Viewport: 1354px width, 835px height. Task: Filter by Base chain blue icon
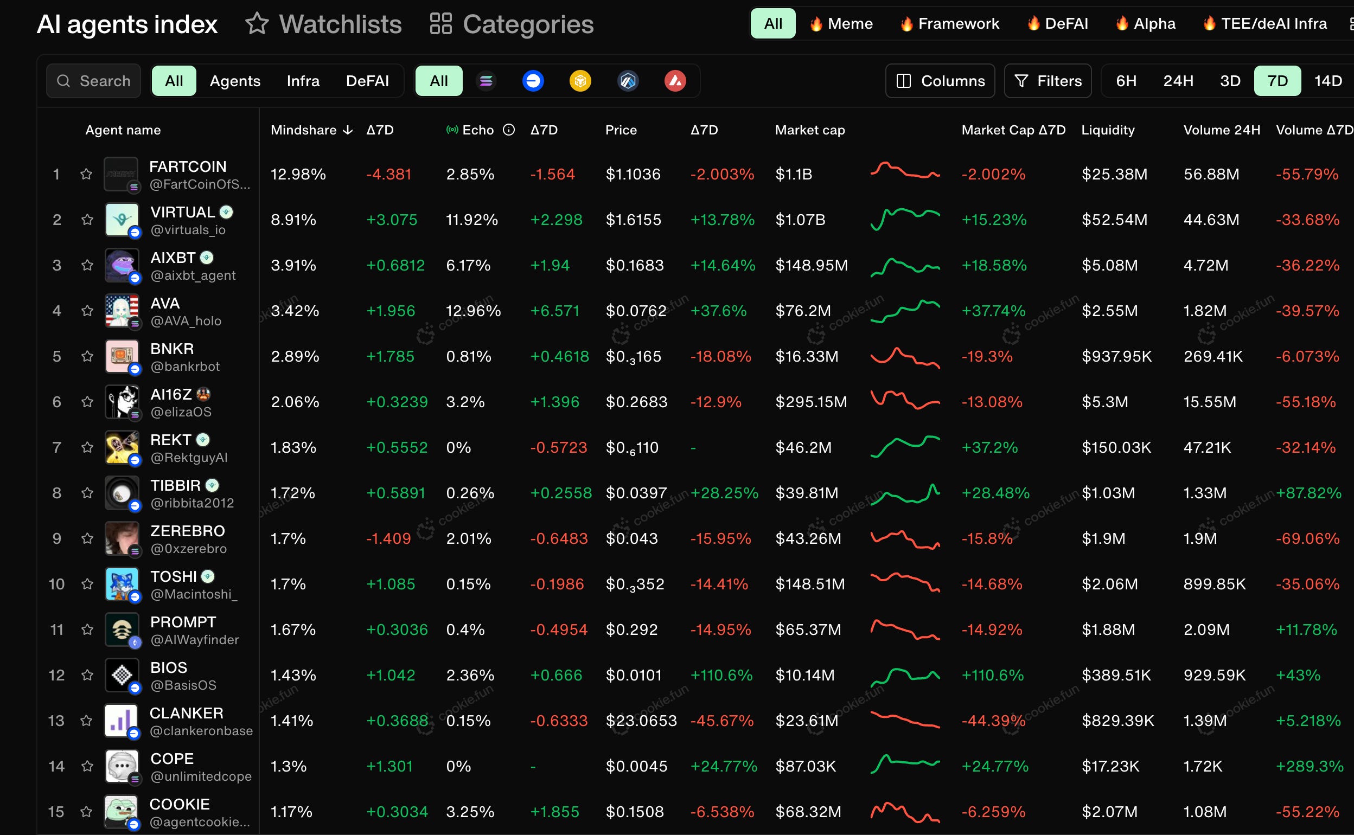(533, 81)
